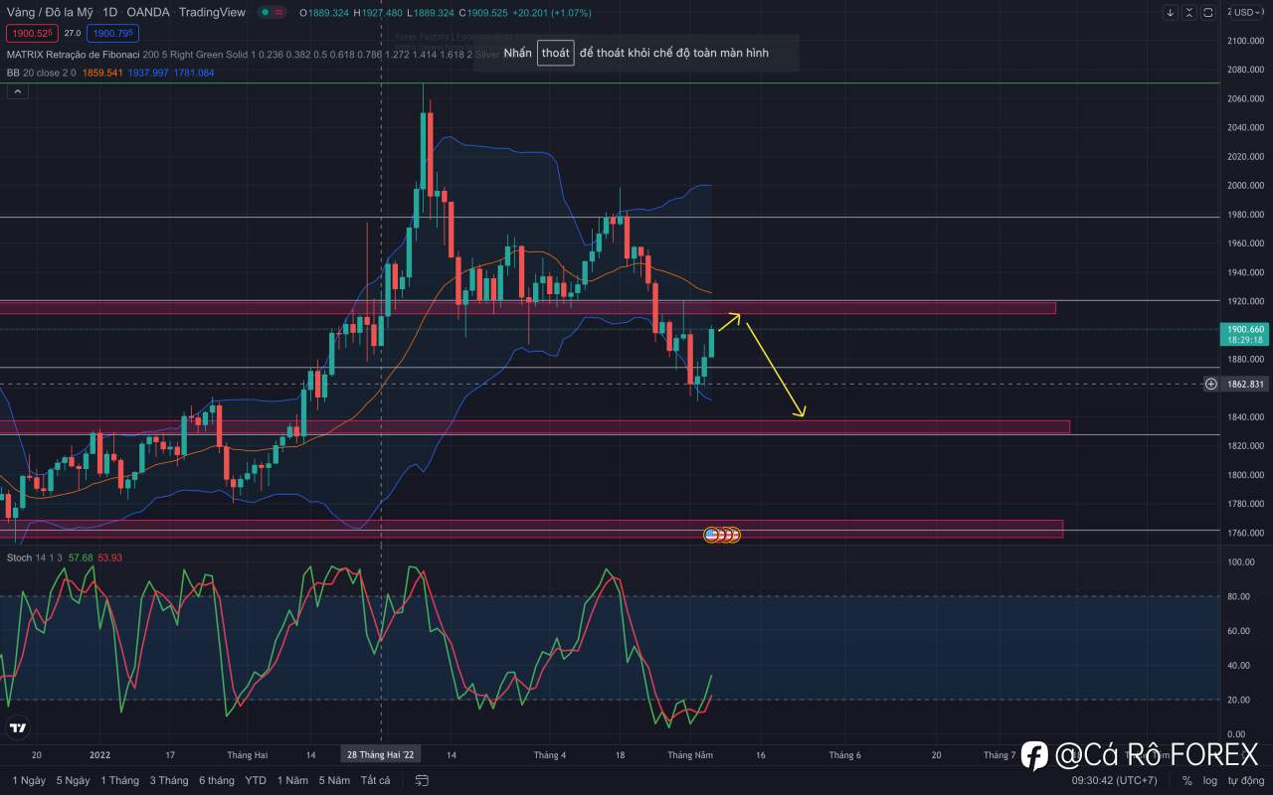Click the BB lower value 1781.084
The image size is (1273, 795).
pos(194,73)
